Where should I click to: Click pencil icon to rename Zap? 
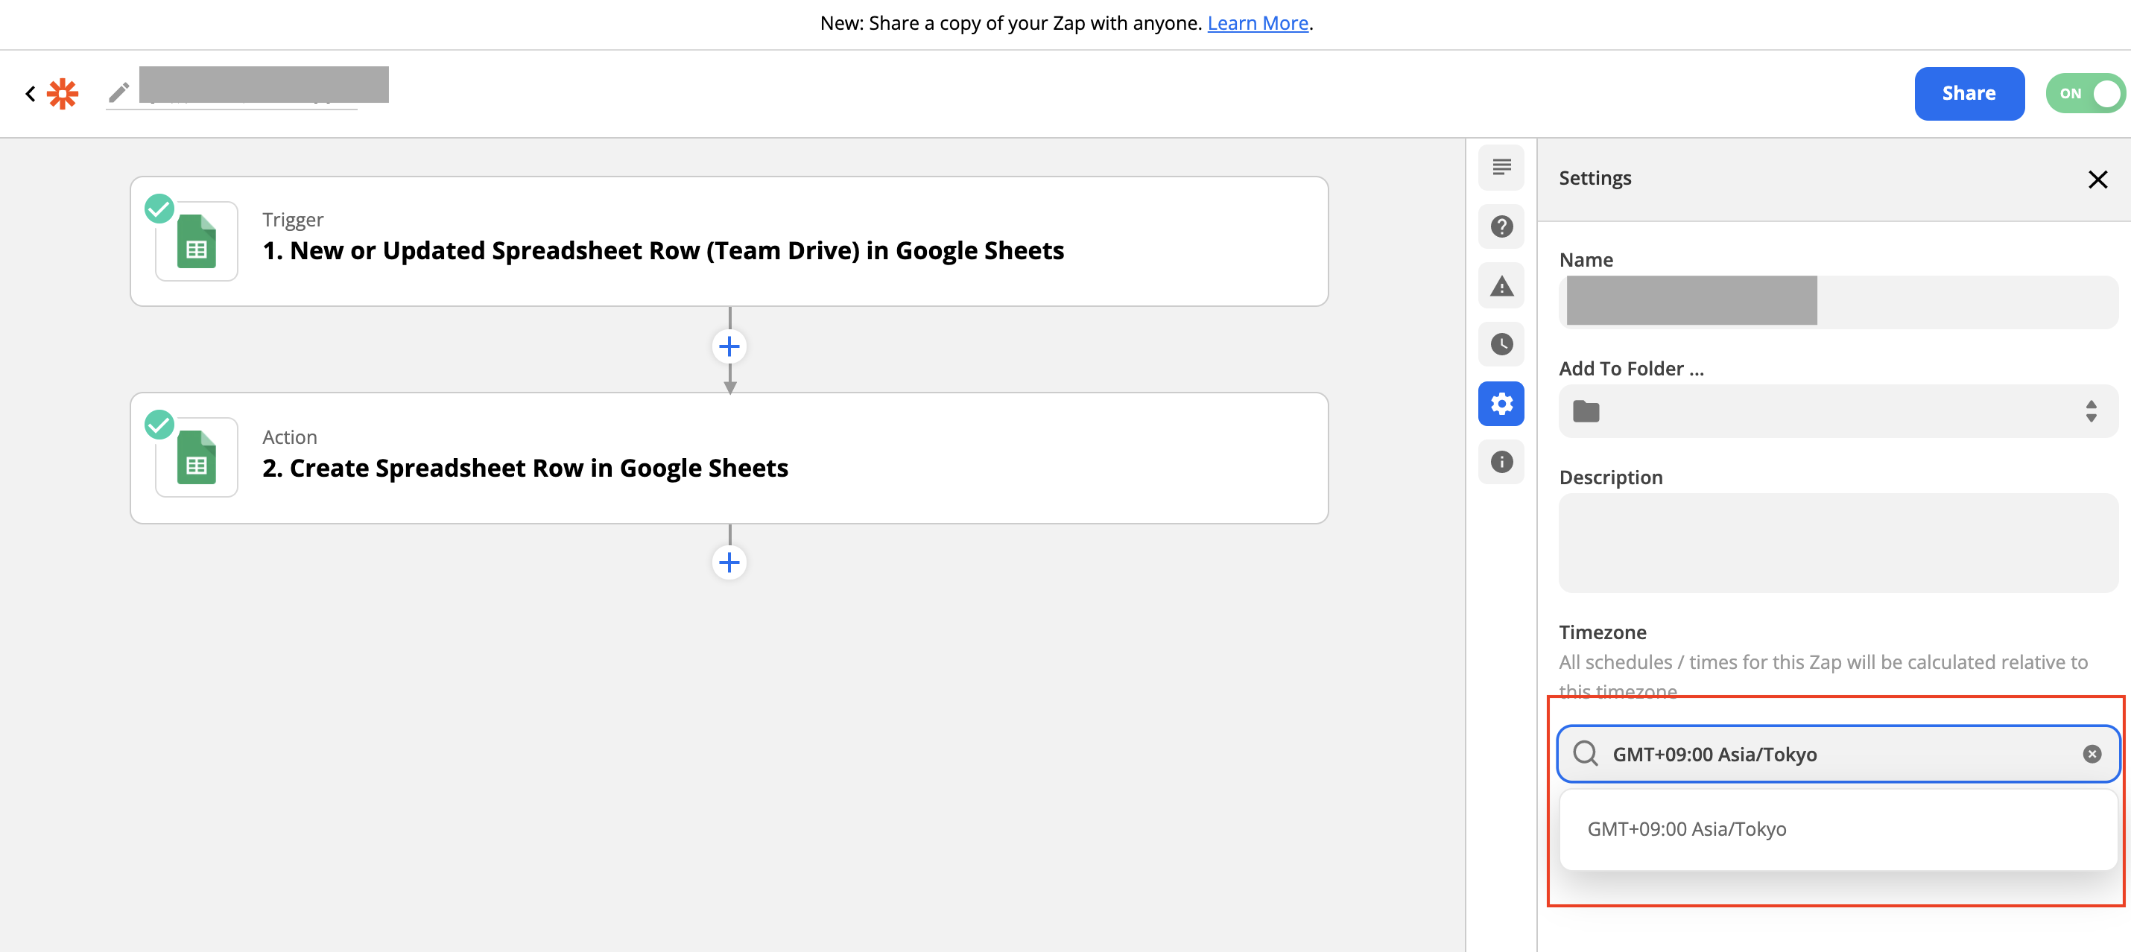tap(119, 92)
